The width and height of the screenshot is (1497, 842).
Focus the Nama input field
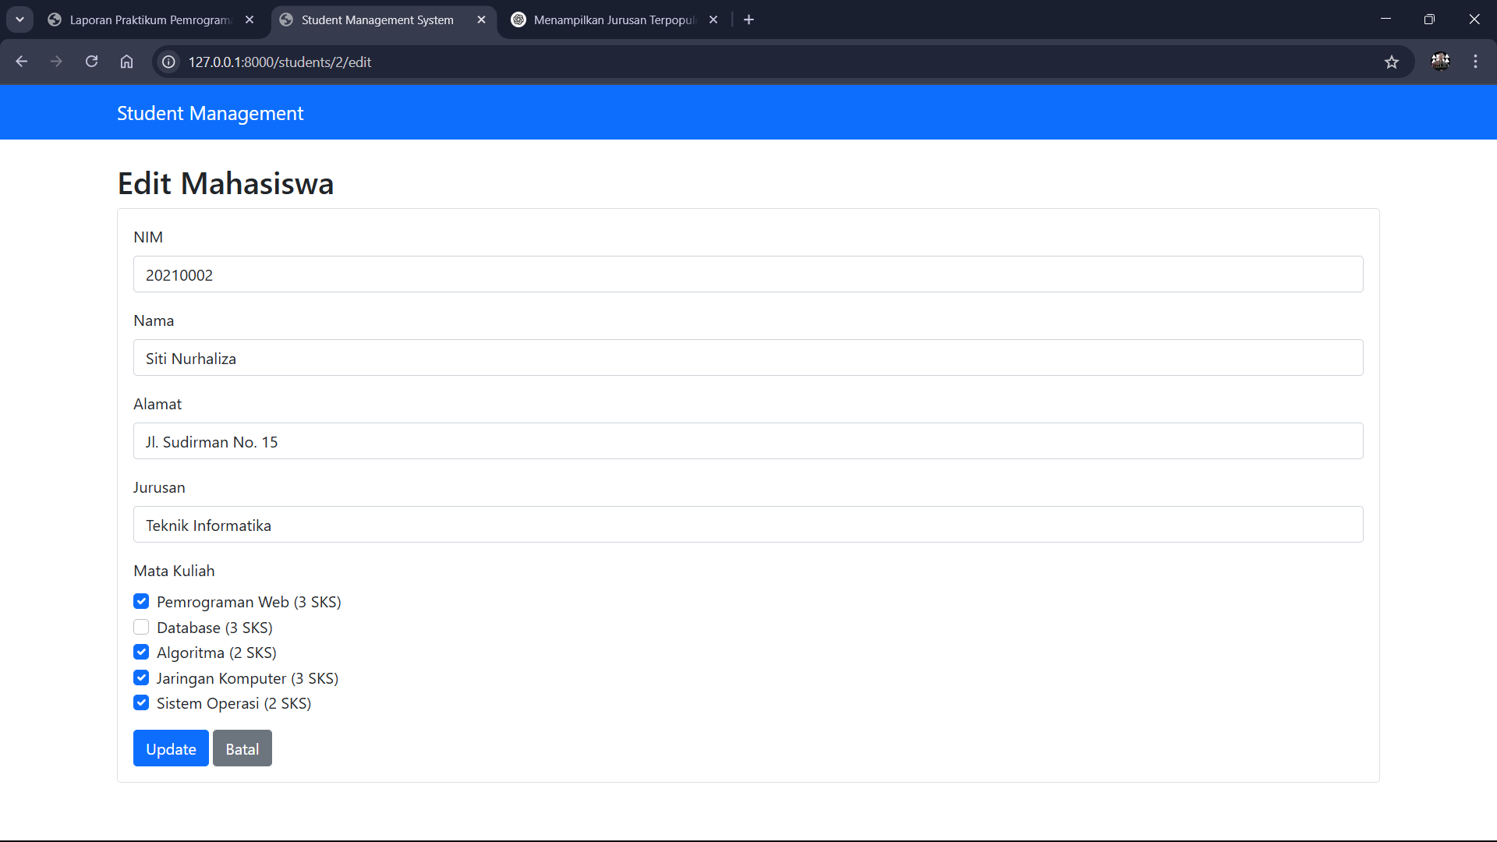748,358
